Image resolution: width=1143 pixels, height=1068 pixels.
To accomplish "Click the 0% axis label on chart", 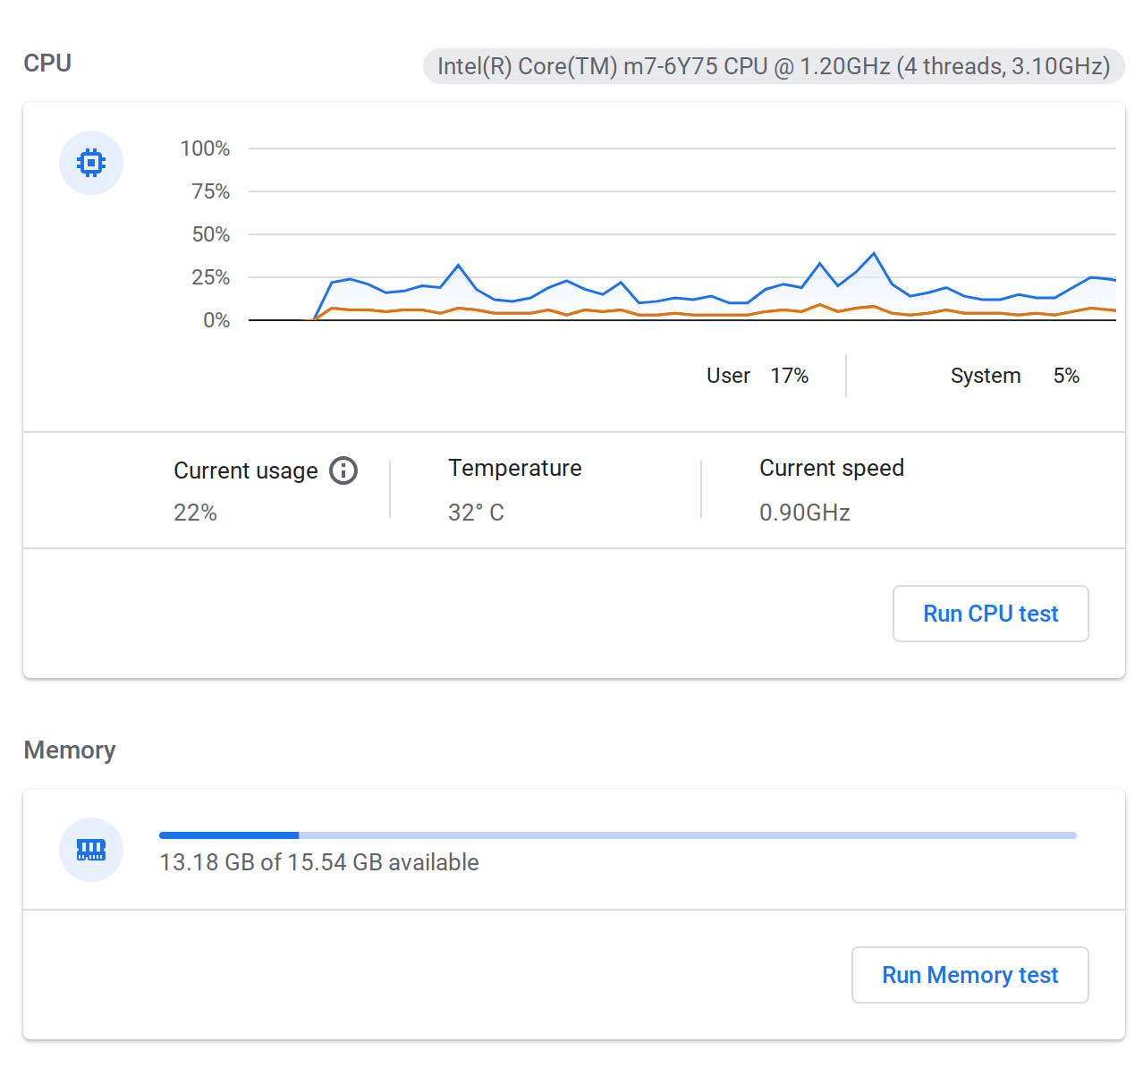I will click(x=216, y=320).
